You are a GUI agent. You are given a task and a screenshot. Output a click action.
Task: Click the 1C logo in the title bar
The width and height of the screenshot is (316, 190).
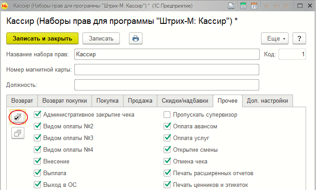tap(5, 6)
